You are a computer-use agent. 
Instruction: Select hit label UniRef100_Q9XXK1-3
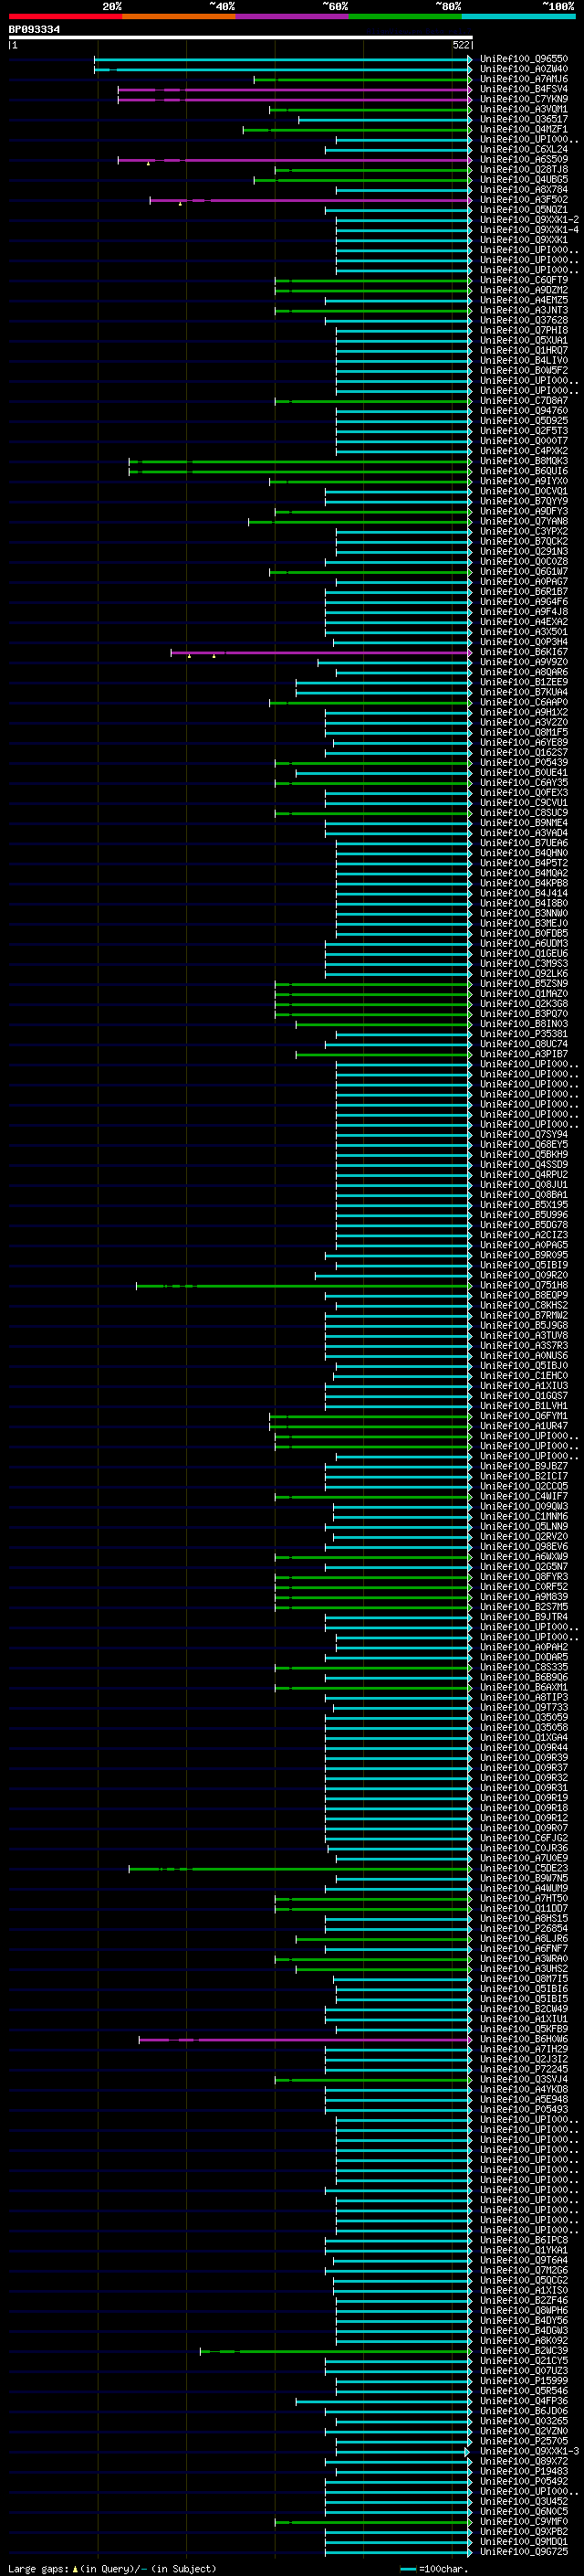click(x=529, y=2451)
